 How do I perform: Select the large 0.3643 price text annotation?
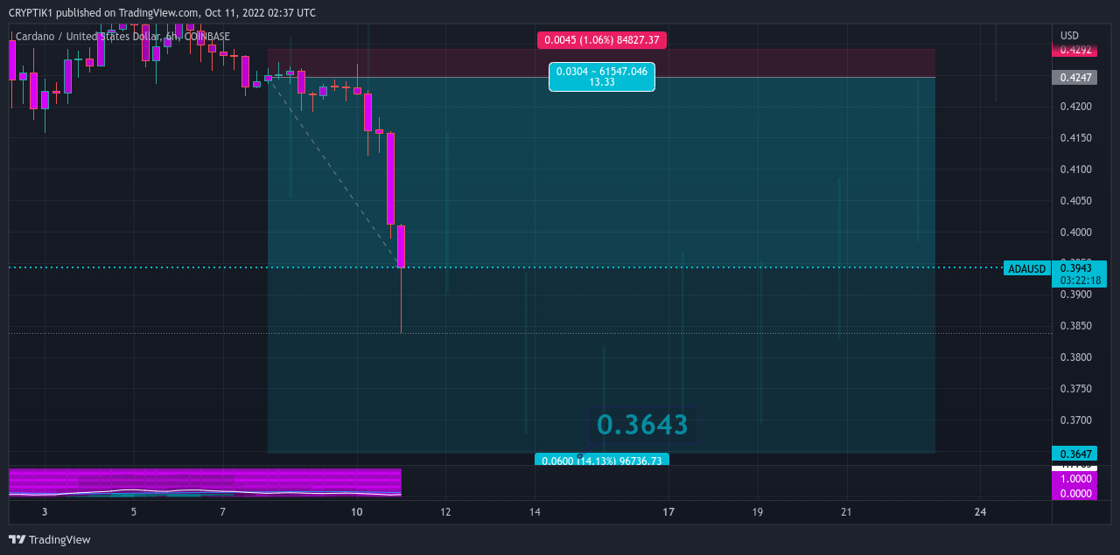coord(642,425)
